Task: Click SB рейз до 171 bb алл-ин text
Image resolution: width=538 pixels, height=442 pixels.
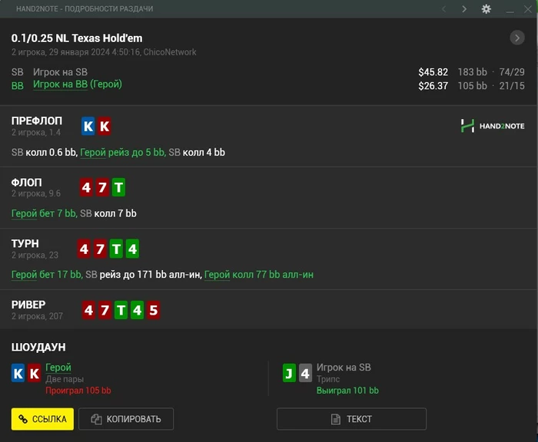Action: (144, 275)
